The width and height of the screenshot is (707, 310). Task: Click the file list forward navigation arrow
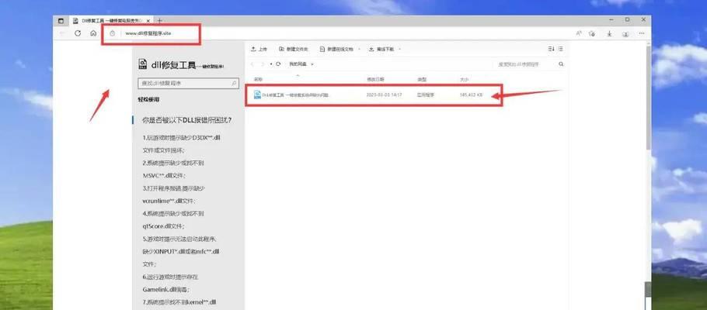[263, 64]
